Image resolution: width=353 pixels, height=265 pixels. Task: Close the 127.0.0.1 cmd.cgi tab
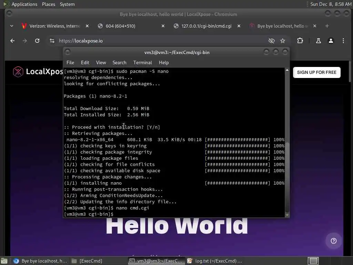point(239,26)
